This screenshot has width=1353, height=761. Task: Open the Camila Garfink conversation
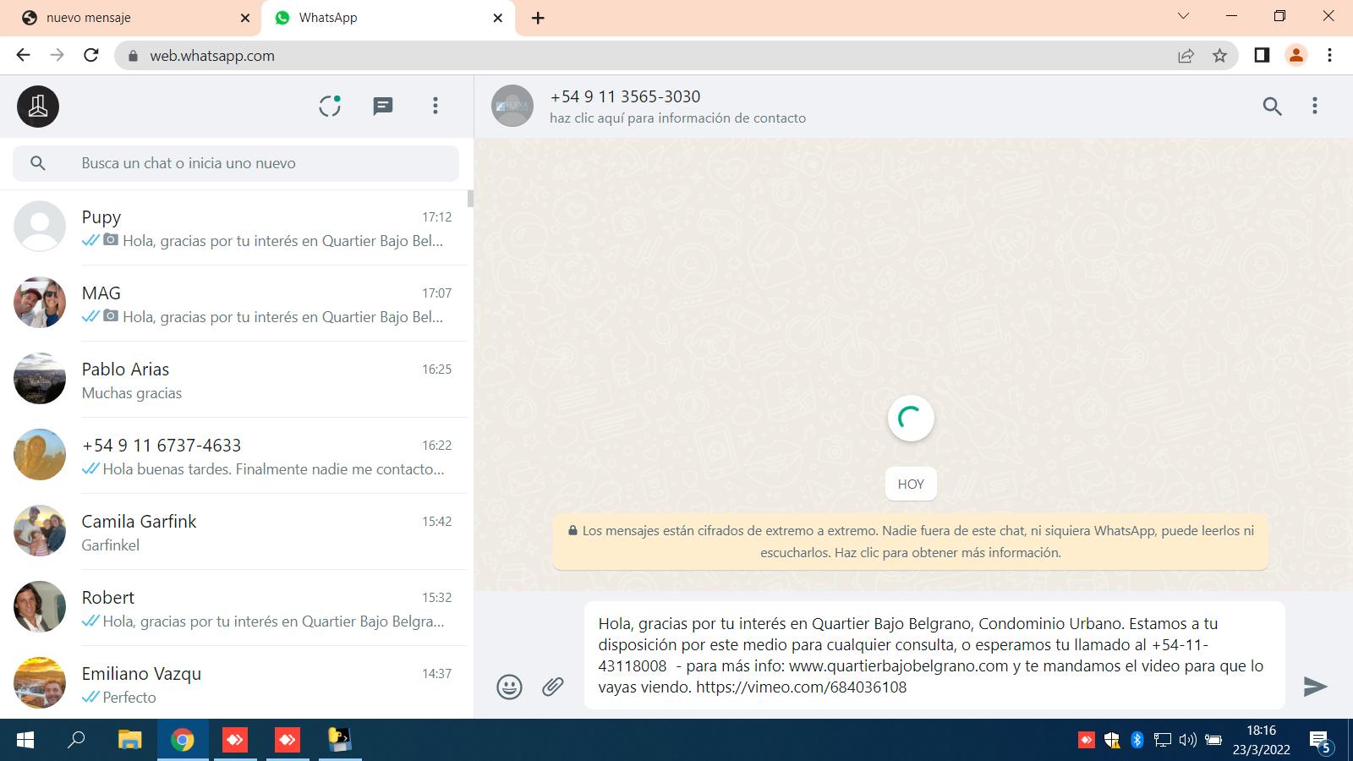pyautogui.click(x=233, y=532)
